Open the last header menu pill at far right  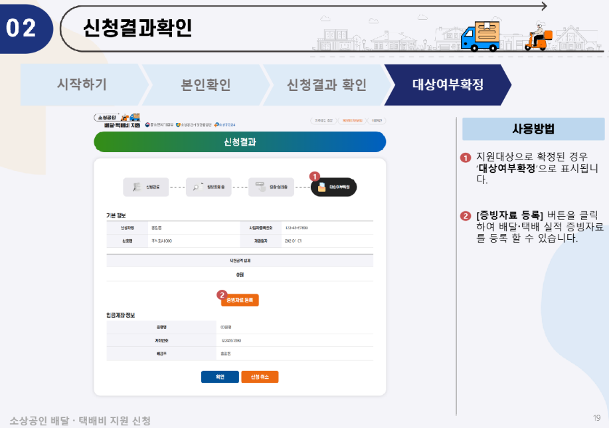pos(377,120)
